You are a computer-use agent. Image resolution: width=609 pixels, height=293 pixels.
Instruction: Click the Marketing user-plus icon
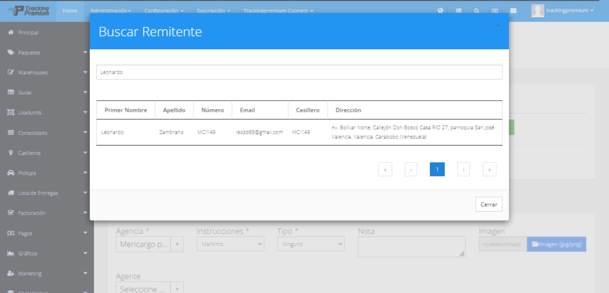11,273
